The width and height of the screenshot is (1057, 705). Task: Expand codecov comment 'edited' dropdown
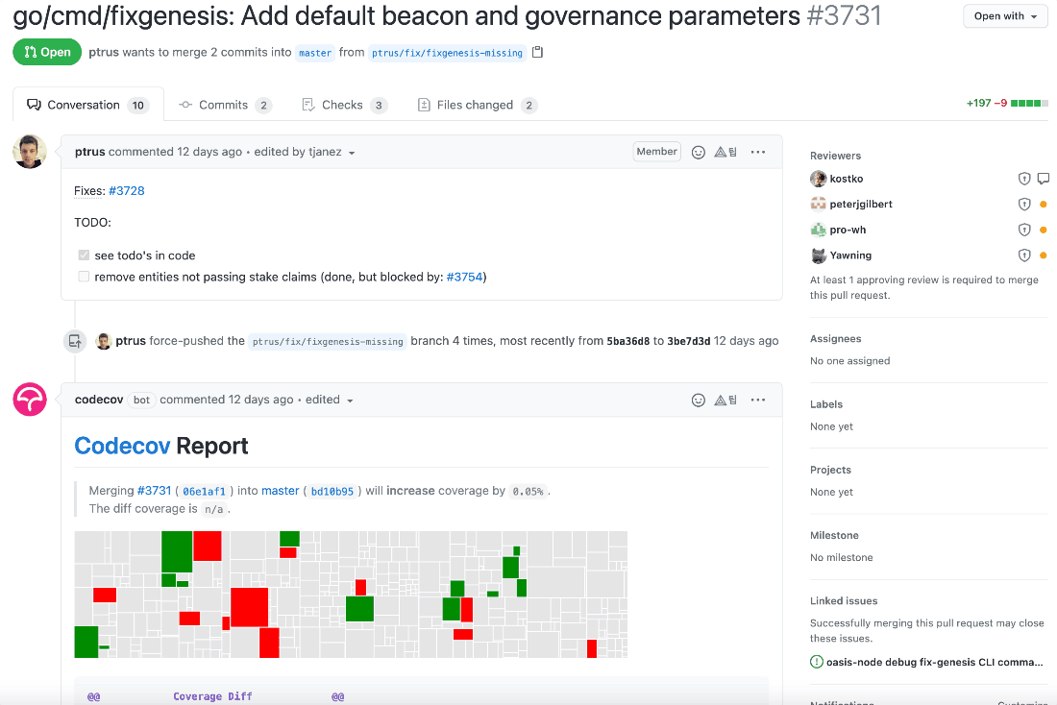pyautogui.click(x=330, y=400)
